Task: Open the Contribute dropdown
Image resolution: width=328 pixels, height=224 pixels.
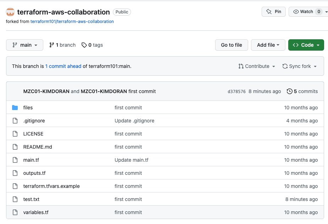Action: tap(257, 66)
